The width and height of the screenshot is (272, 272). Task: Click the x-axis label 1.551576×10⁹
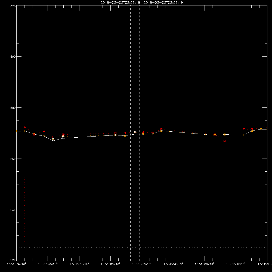pos(48,264)
